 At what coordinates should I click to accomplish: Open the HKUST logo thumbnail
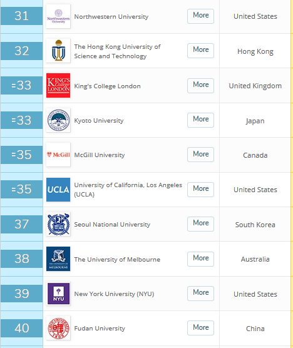[58, 51]
